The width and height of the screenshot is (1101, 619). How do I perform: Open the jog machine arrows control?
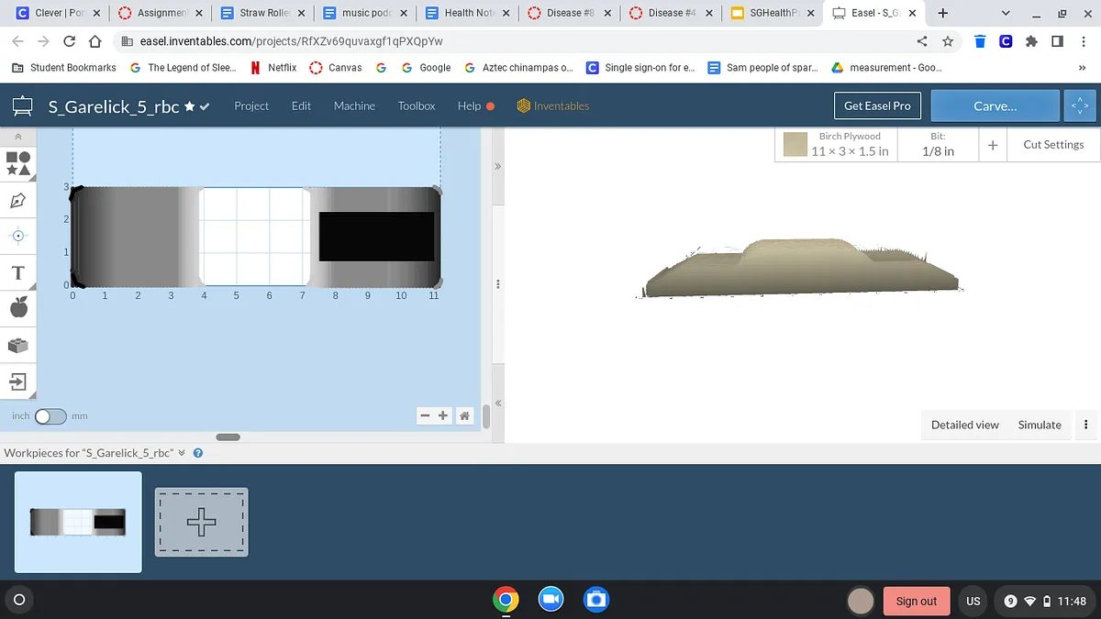[x=1079, y=106]
